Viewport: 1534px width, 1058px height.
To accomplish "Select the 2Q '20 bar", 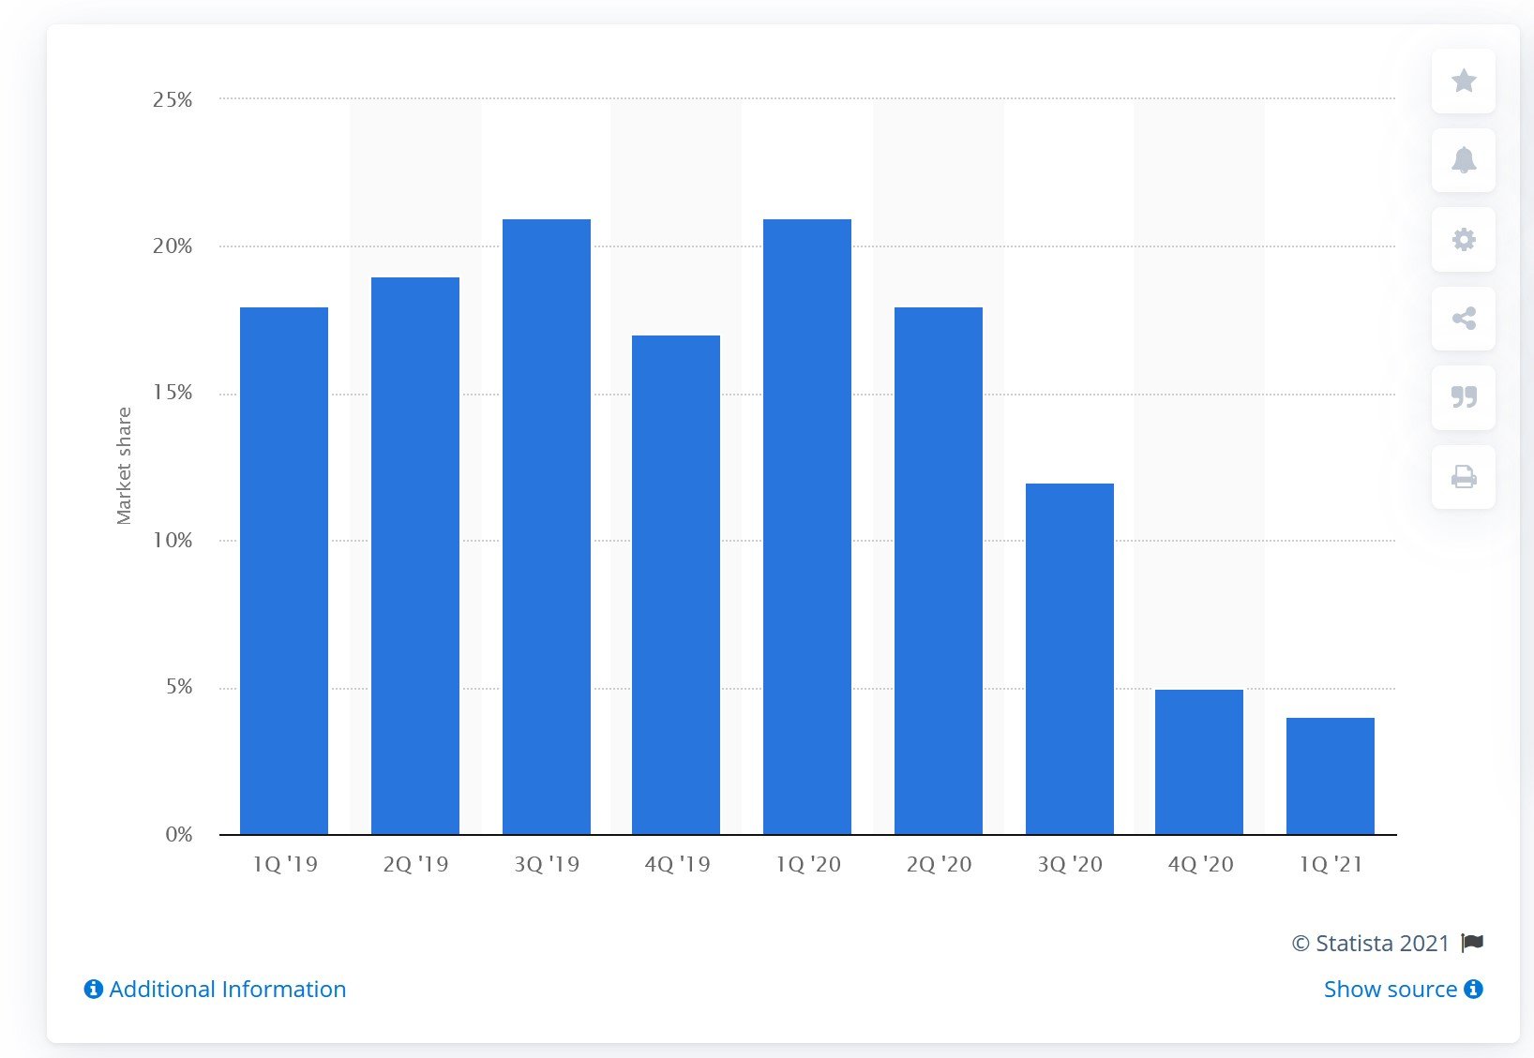I will point(939,571).
